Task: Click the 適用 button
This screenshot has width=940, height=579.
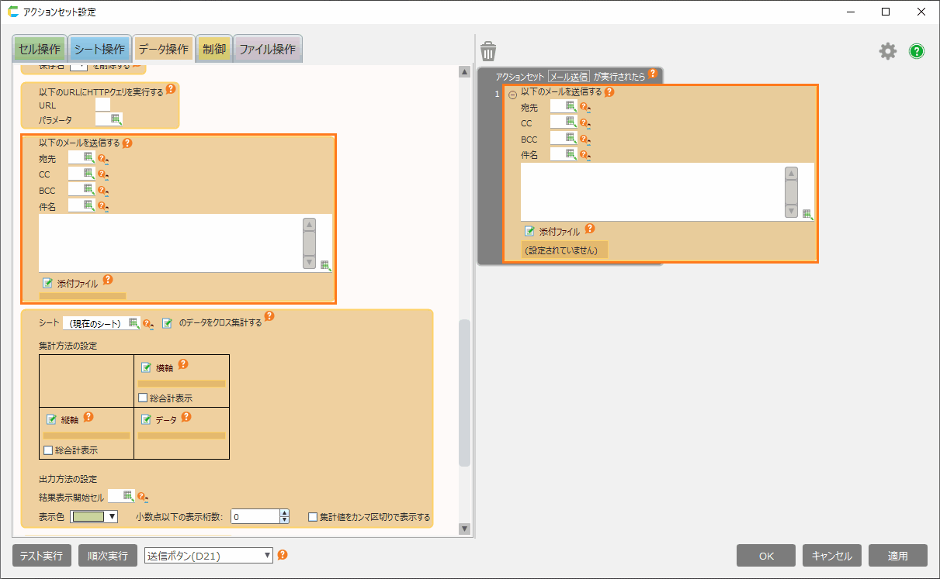Action: tap(897, 556)
